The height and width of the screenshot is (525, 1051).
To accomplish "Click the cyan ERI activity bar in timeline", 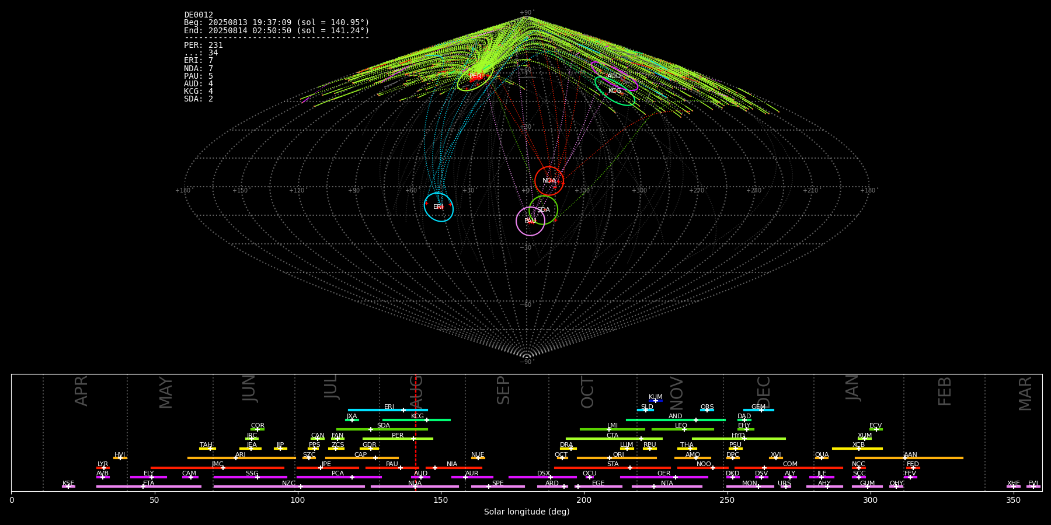I will click(388, 410).
